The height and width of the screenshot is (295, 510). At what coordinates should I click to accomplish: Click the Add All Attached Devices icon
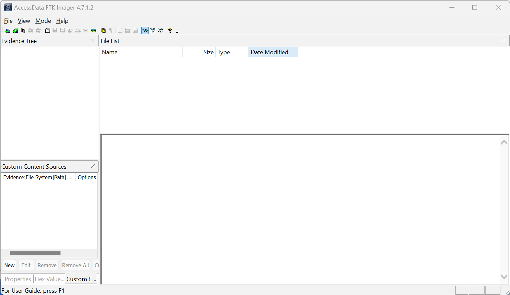(x=15, y=31)
